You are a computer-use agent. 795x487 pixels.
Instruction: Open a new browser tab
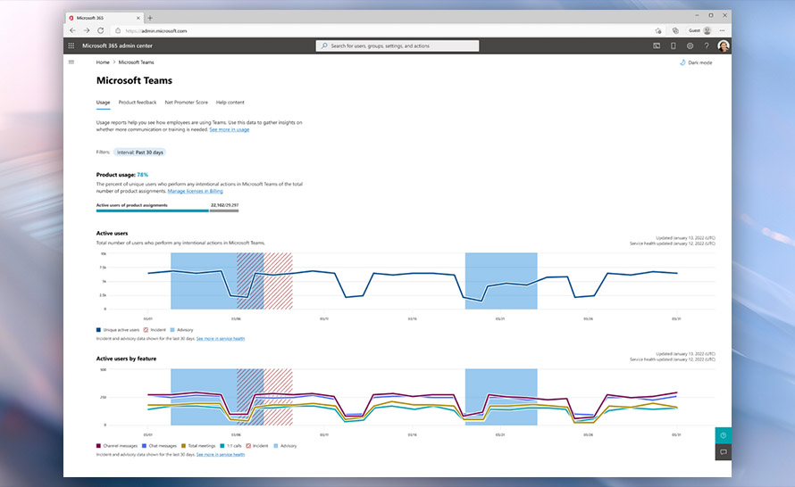point(150,18)
